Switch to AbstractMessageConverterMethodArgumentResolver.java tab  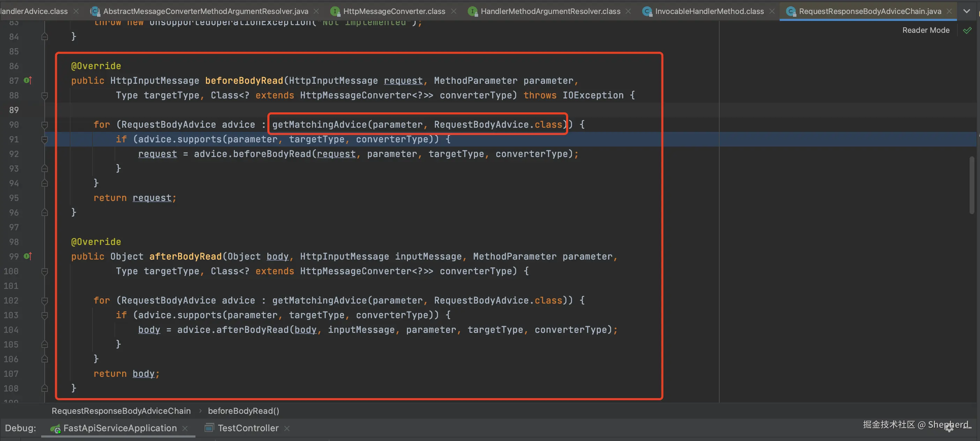point(206,12)
